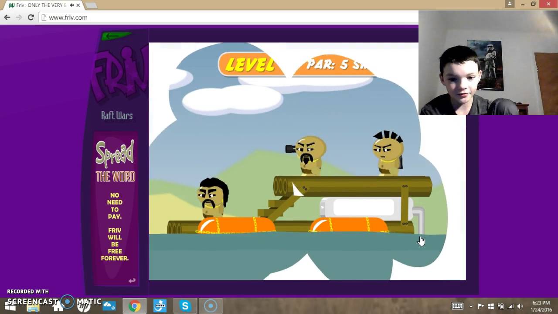558x314 pixels.
Task: Open the volume speaker icon in tray
Action: pos(520,306)
